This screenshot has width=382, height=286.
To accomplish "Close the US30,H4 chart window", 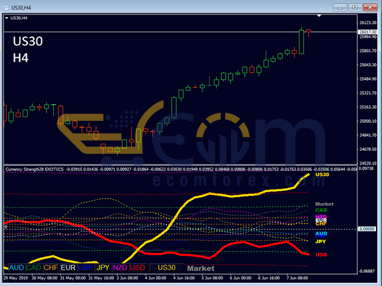I will point(370,8).
